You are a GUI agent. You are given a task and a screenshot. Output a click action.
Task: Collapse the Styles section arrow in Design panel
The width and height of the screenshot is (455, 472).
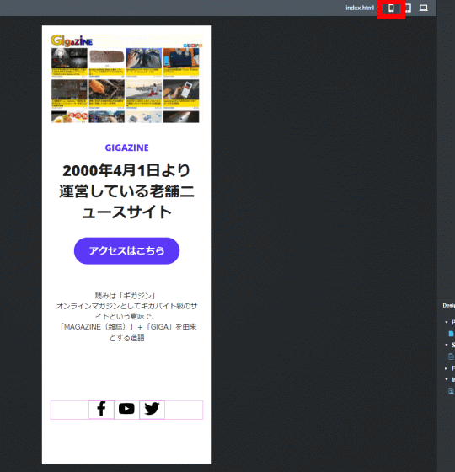click(x=447, y=345)
